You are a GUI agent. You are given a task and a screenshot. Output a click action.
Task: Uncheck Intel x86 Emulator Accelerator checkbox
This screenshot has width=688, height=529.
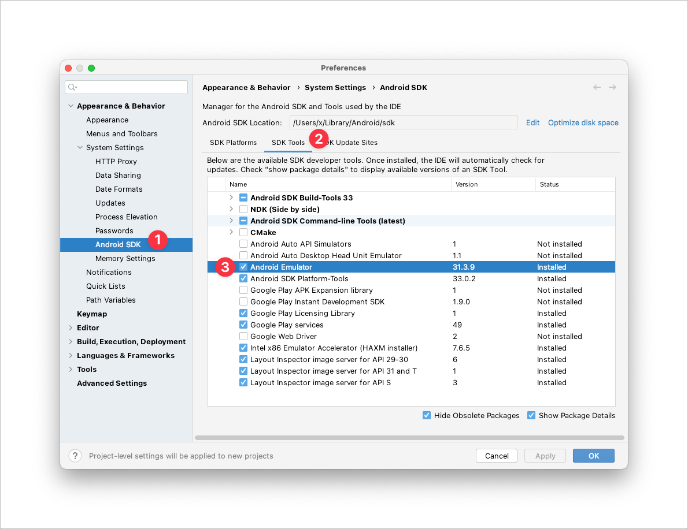[x=243, y=348]
